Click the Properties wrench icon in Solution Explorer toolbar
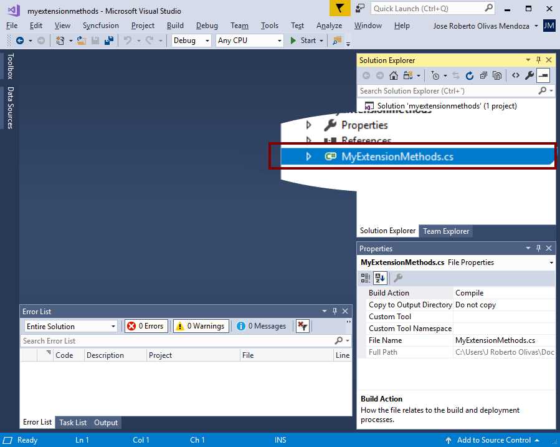560x447 pixels. point(529,75)
